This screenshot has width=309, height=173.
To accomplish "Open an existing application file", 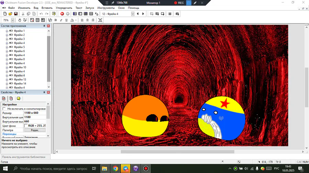I will click(x=10, y=14).
